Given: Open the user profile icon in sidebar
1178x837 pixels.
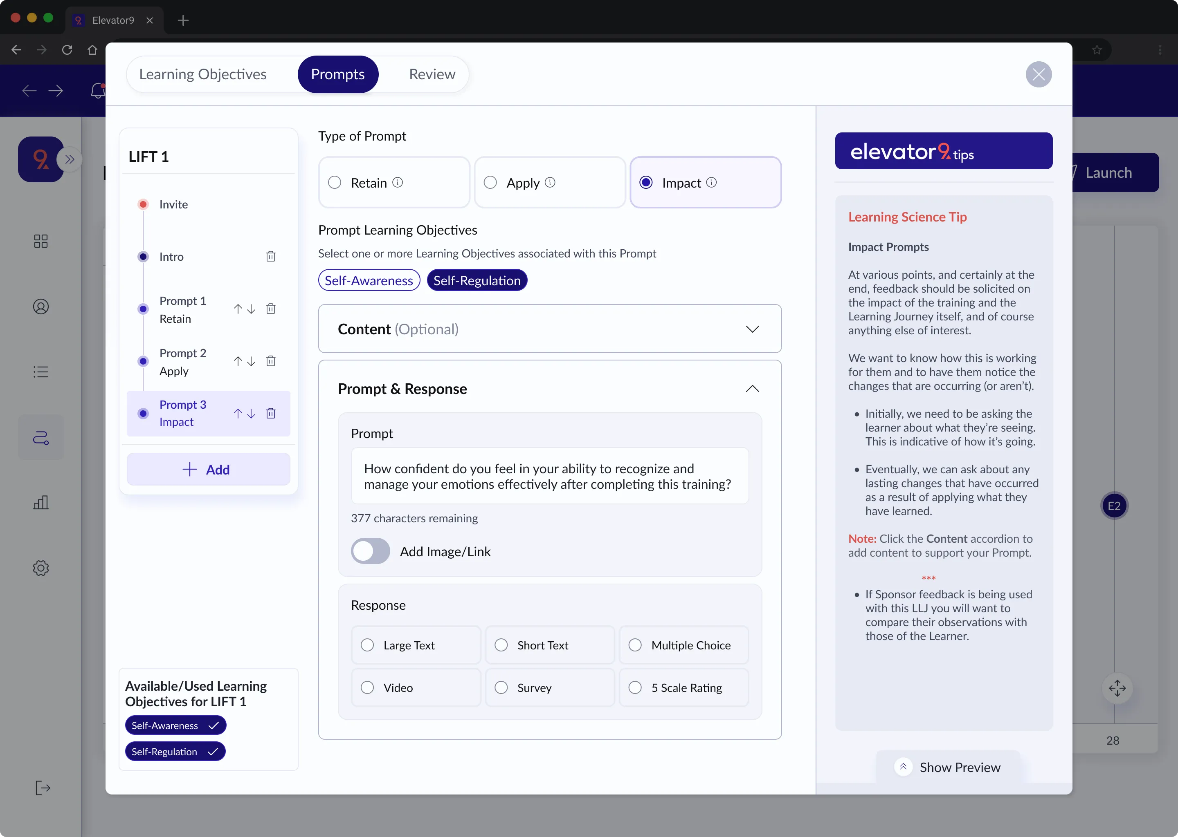Looking at the screenshot, I should pyautogui.click(x=41, y=307).
